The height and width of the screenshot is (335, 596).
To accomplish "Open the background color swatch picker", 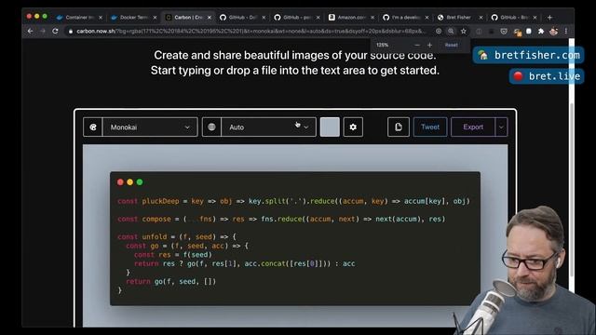I will (x=330, y=127).
